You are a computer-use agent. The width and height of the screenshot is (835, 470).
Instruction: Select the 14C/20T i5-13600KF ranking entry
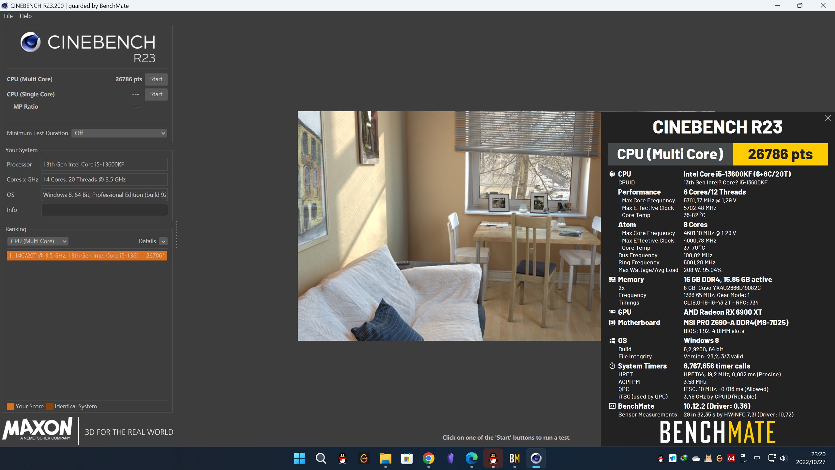tap(87, 256)
